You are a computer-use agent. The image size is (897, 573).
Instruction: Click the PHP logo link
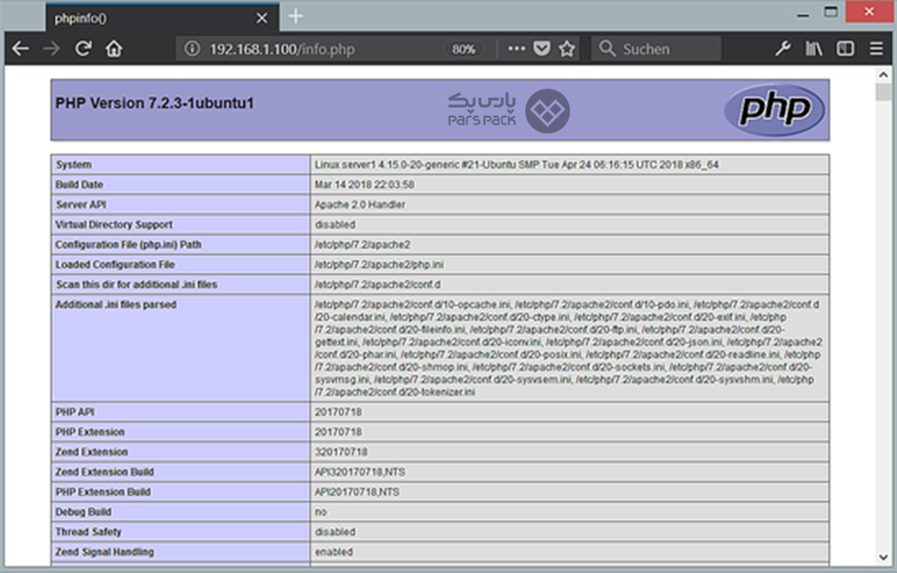[774, 109]
